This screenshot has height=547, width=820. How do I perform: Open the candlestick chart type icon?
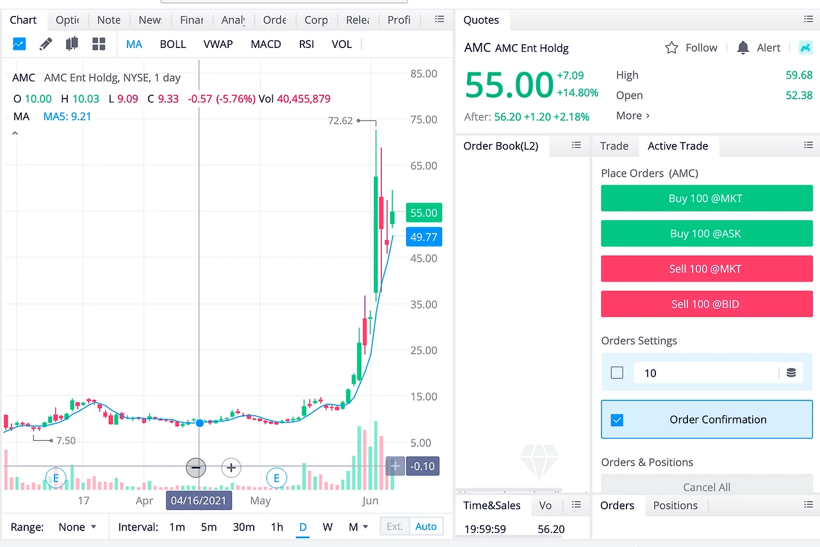click(72, 44)
